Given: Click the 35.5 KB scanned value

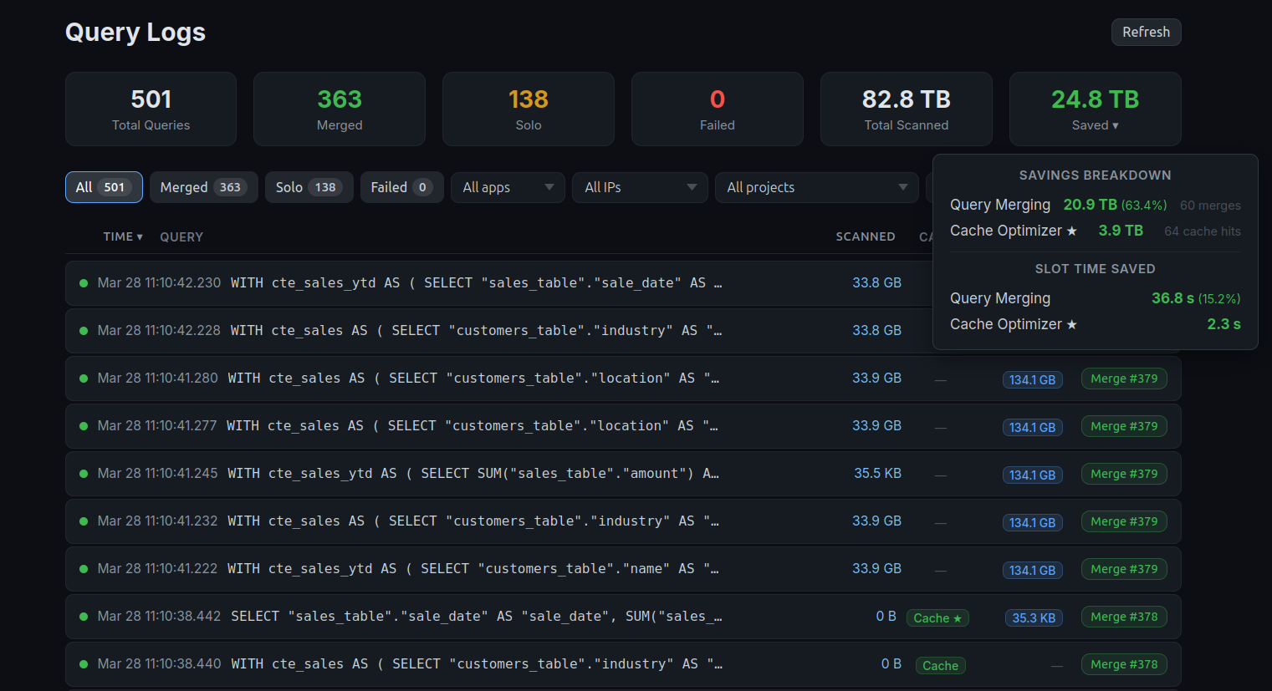Looking at the screenshot, I should coord(877,473).
